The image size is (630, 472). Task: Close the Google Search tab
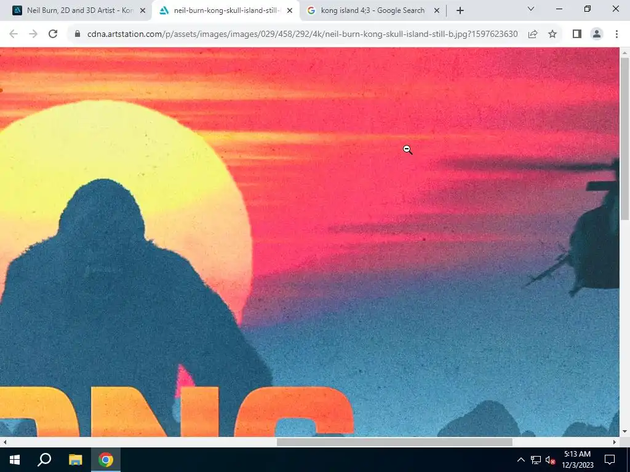tap(437, 11)
